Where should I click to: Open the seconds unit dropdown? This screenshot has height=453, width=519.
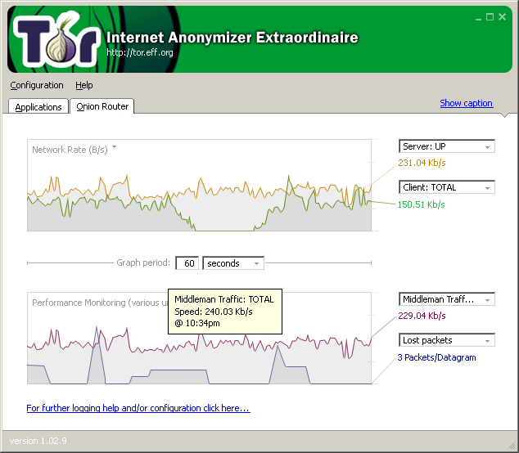233,263
